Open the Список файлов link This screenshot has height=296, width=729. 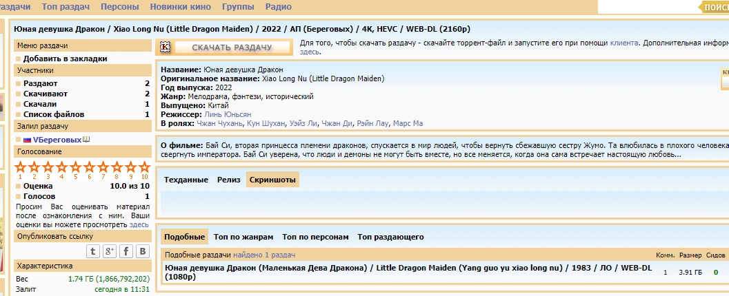(x=54, y=114)
